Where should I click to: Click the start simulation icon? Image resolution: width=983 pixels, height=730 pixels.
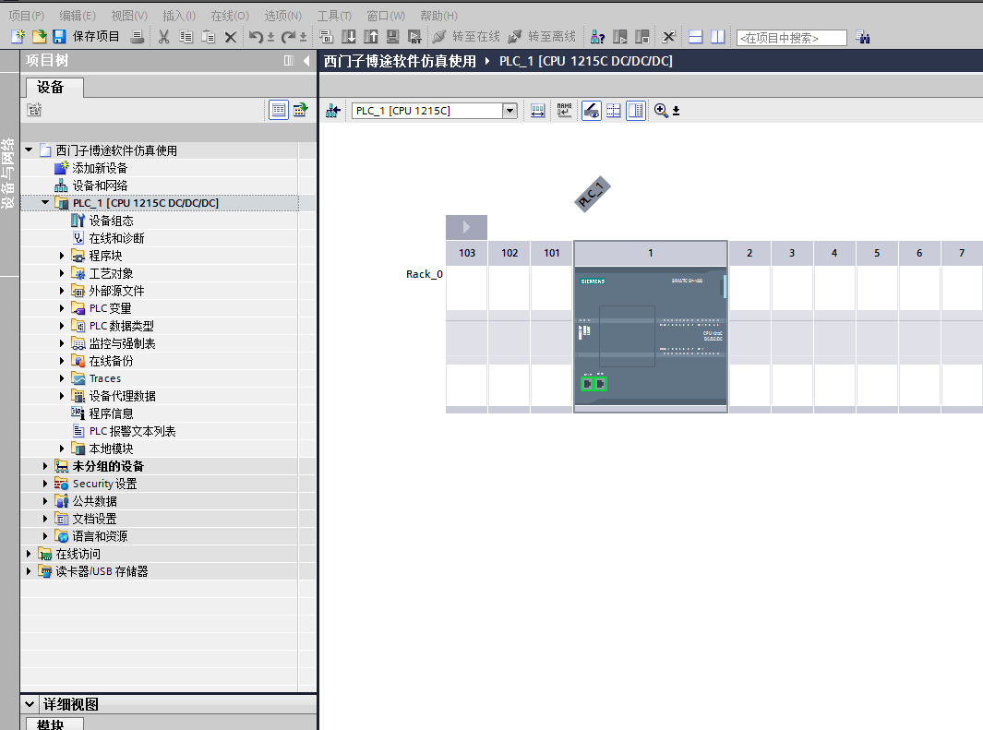392,37
